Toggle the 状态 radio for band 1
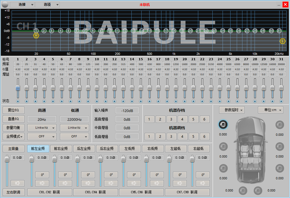 click(18, 101)
